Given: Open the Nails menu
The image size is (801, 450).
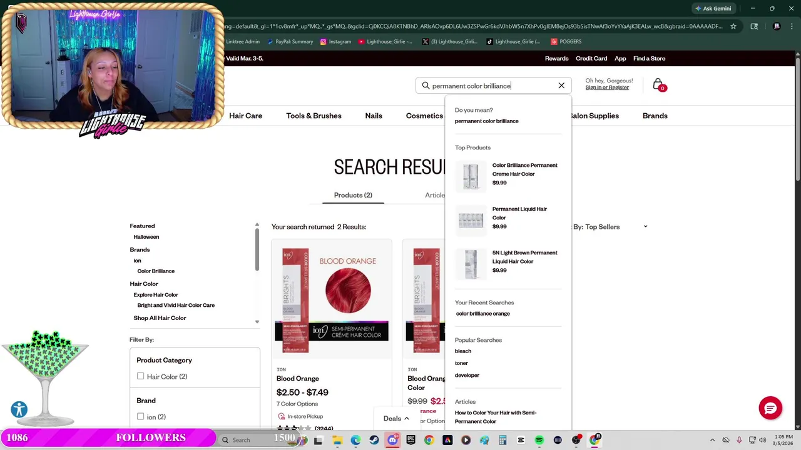Looking at the screenshot, I should tap(374, 116).
